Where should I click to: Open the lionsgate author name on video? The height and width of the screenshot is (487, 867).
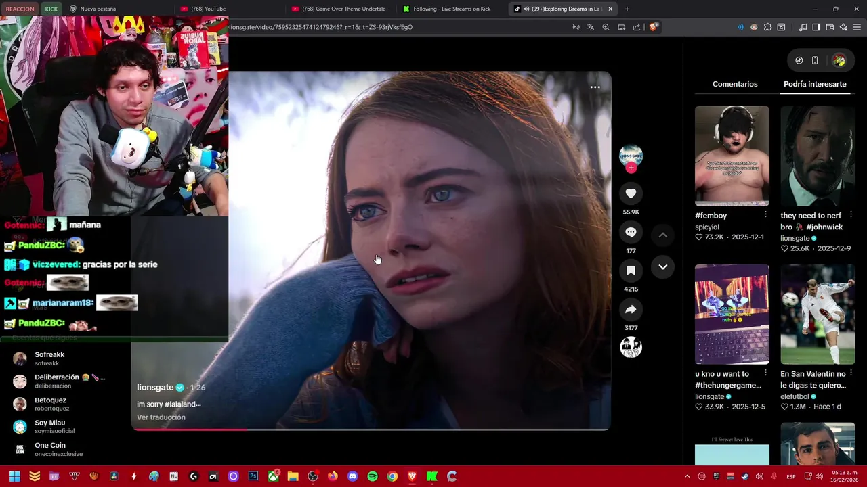[x=155, y=388]
